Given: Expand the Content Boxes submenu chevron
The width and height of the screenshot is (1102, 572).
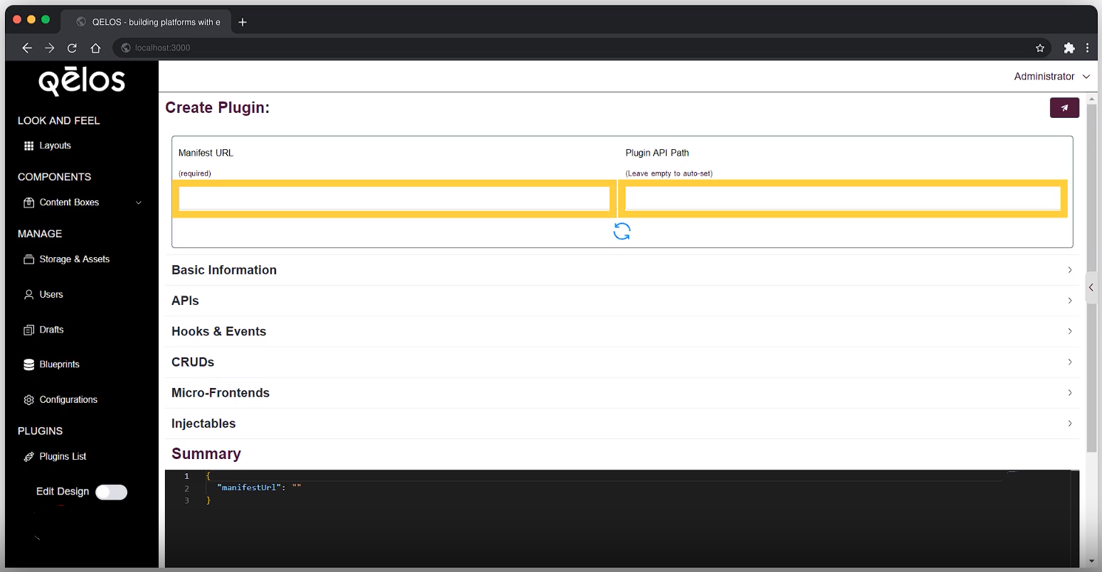Looking at the screenshot, I should coord(139,203).
